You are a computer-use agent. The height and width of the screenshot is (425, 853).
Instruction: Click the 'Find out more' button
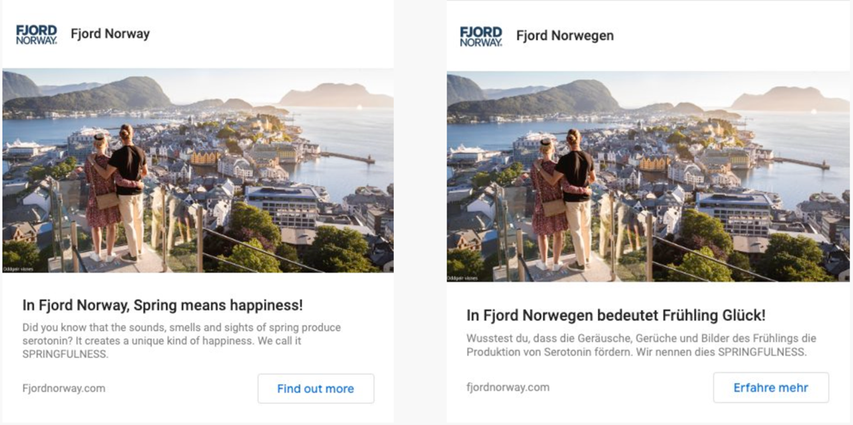click(x=315, y=389)
